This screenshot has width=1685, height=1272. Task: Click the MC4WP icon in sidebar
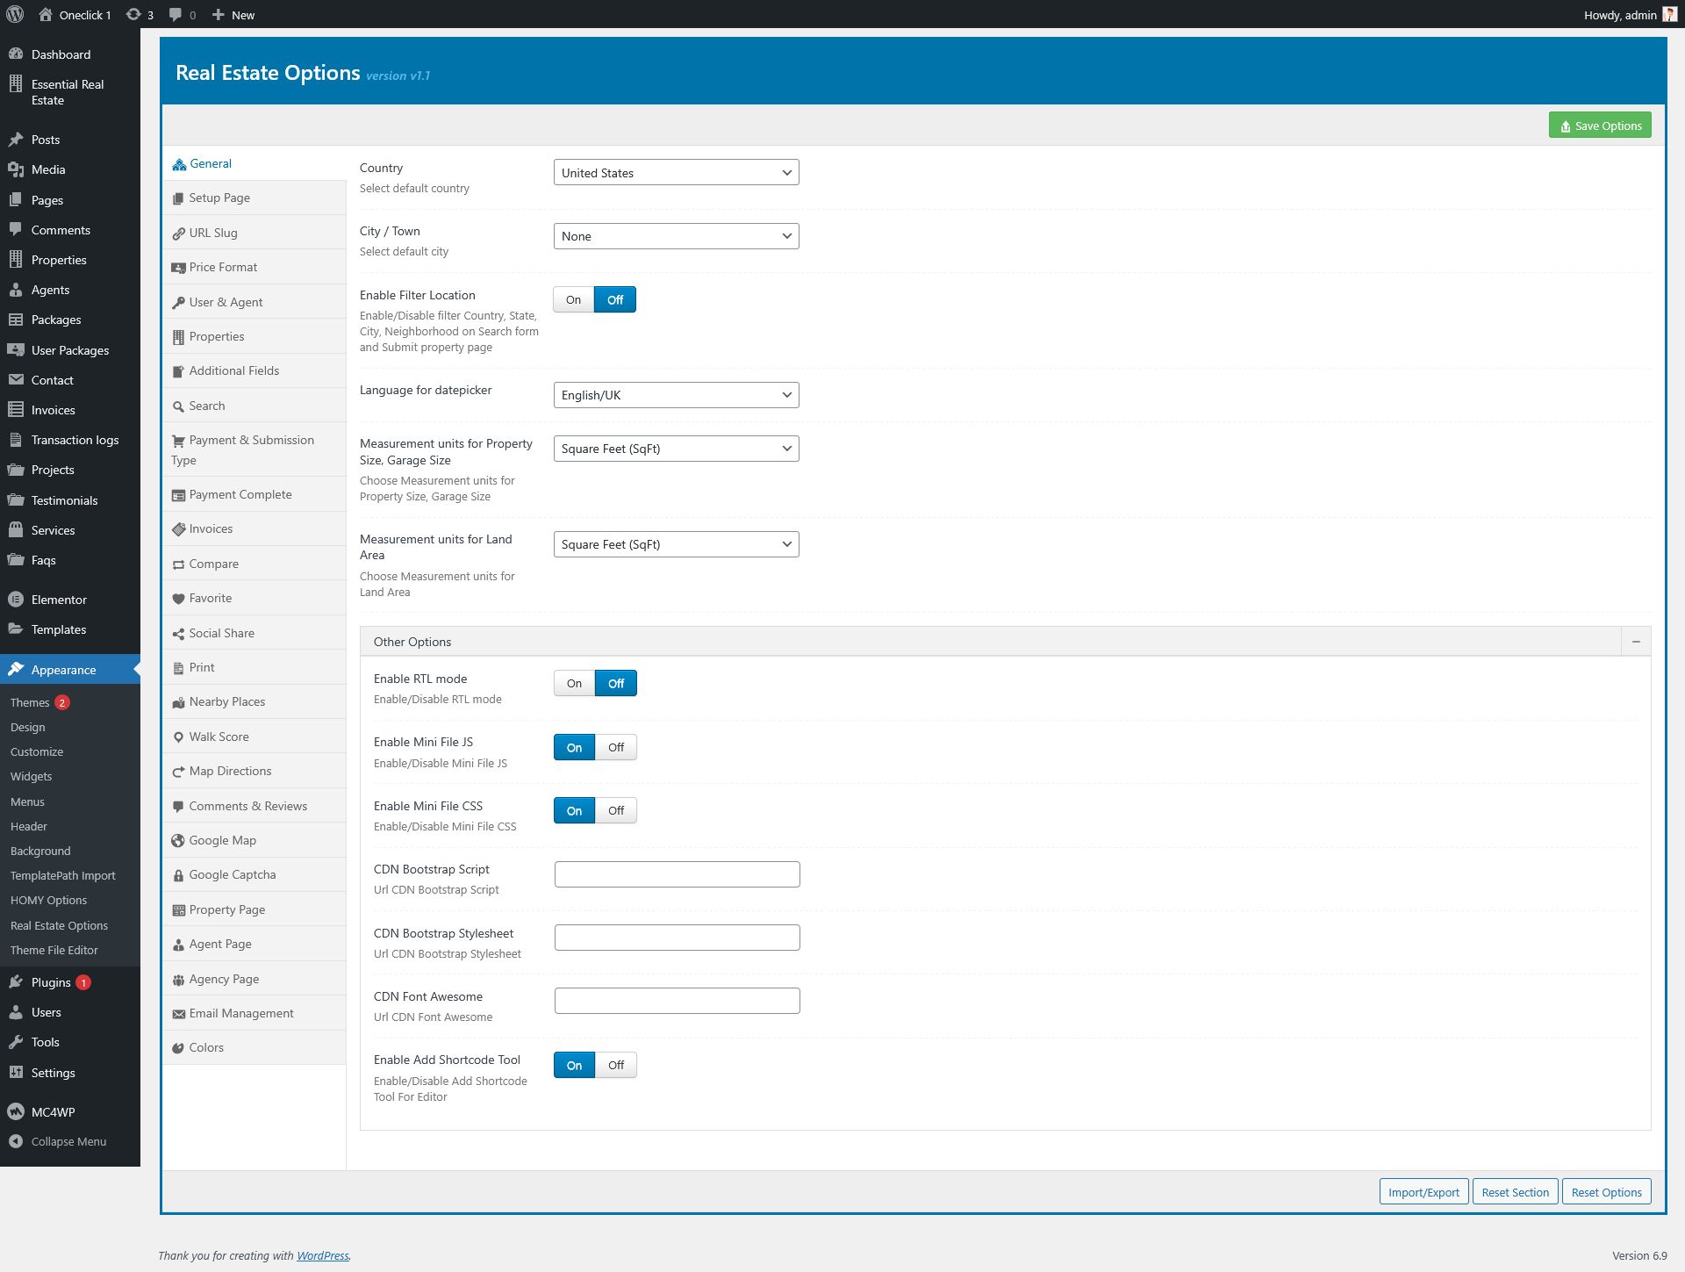point(16,1110)
